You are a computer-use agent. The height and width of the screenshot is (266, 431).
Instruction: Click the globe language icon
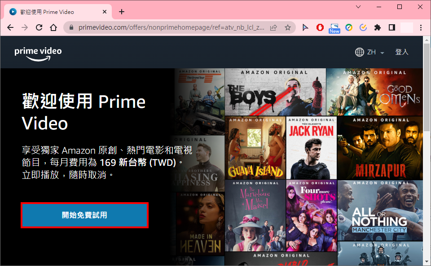(359, 52)
